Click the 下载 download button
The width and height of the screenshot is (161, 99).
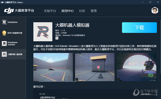pos(139,28)
